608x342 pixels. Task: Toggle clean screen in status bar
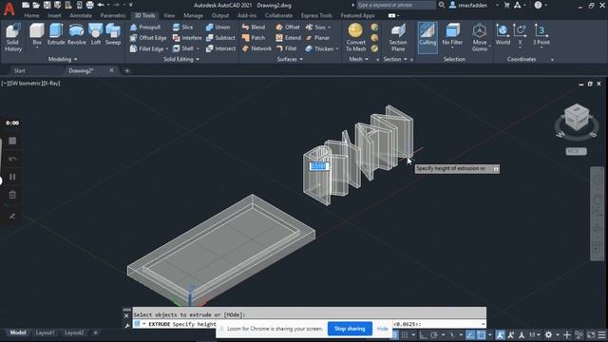click(591, 334)
